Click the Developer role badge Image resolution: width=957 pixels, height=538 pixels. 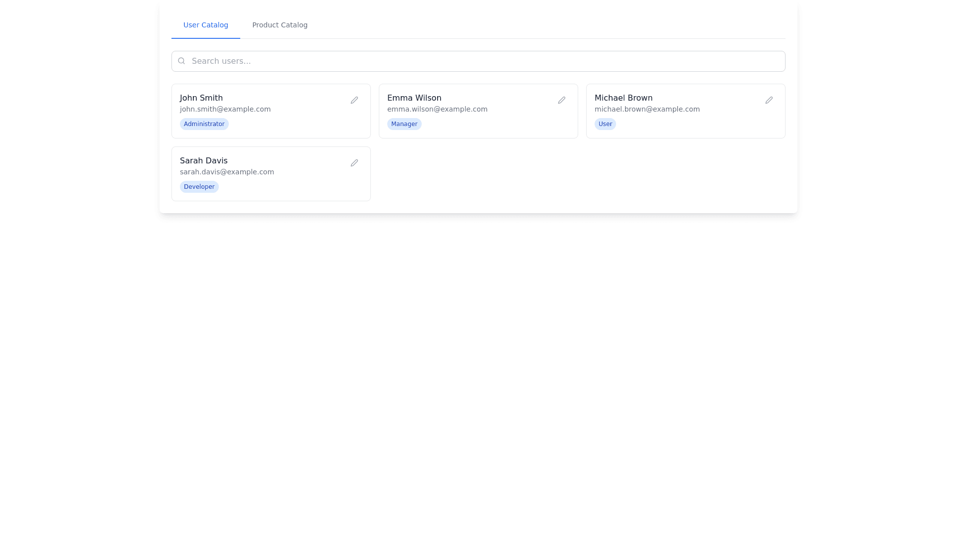(199, 187)
